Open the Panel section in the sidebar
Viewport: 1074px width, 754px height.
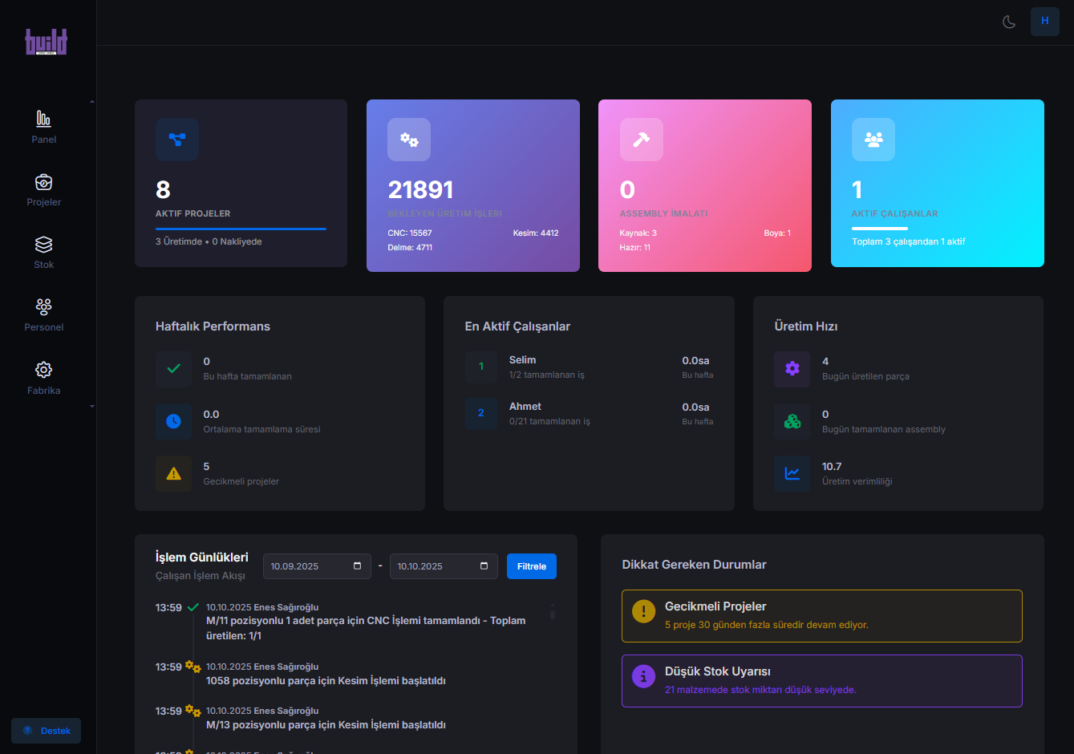[43, 124]
